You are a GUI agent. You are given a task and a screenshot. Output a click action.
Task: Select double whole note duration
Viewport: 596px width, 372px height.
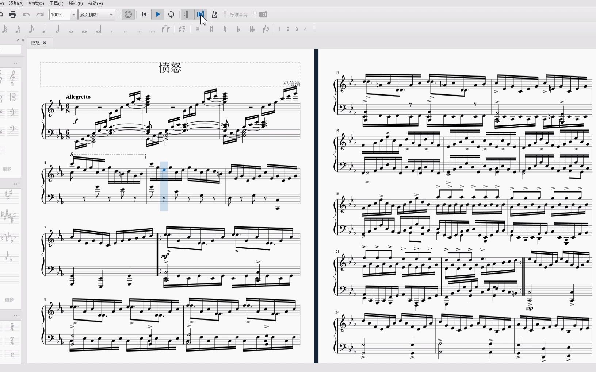point(85,31)
